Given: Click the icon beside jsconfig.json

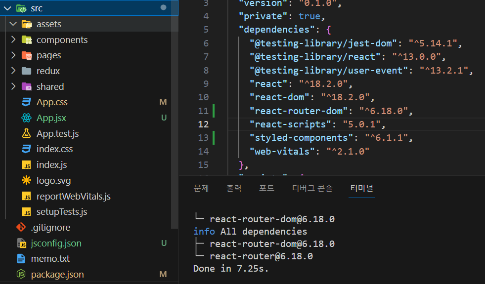Looking at the screenshot, I should tap(21, 243).
